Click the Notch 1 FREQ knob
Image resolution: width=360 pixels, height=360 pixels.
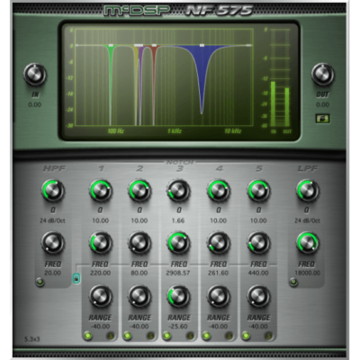(101, 243)
